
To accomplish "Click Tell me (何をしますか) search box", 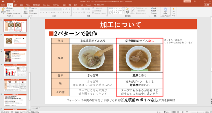I will pos(99,5).
